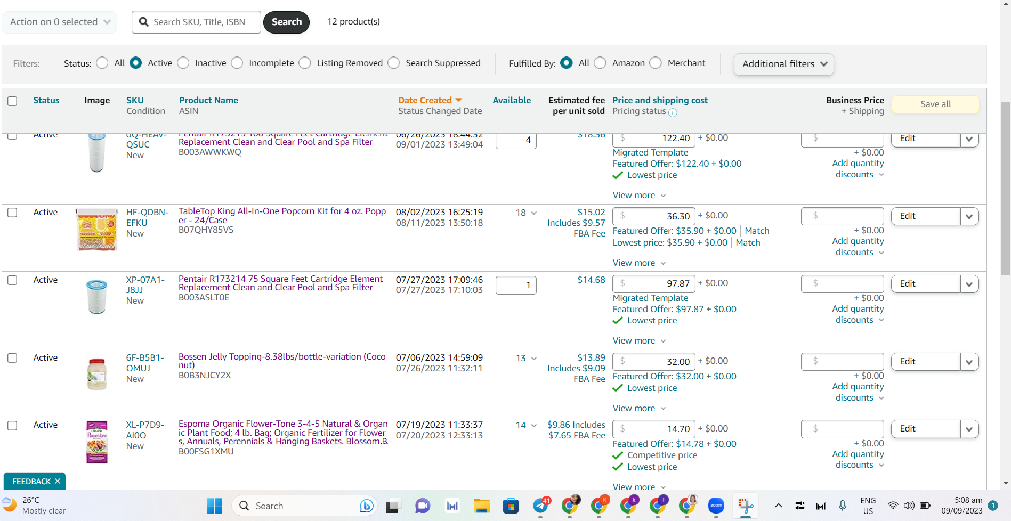This screenshot has width=1011, height=521.
Task: Expand available quantity 18 details
Action: click(533, 213)
